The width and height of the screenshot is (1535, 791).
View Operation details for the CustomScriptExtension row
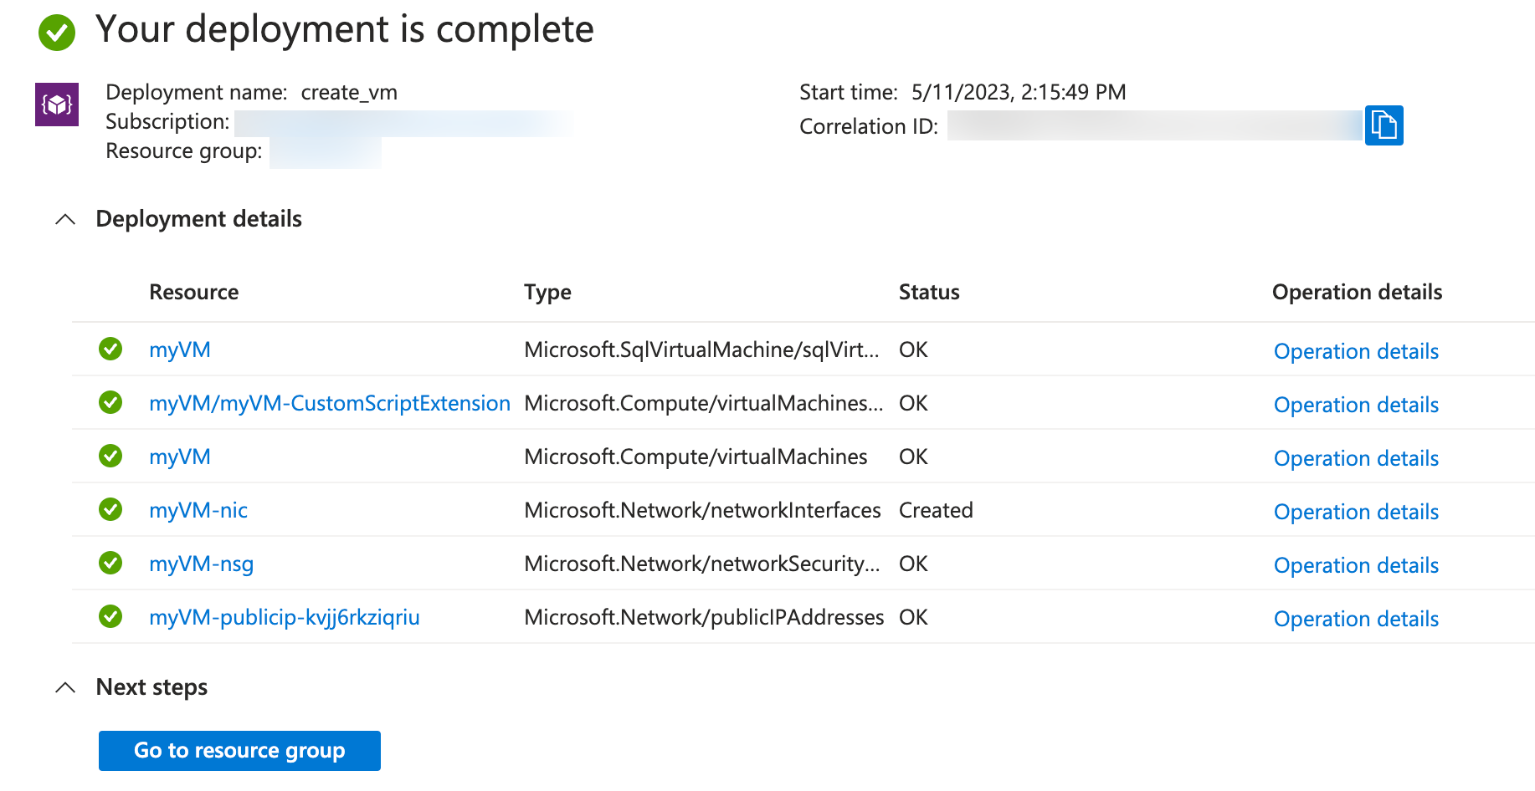tap(1356, 405)
